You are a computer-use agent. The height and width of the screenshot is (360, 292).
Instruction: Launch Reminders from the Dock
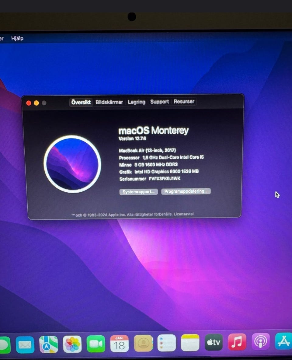click(167, 343)
